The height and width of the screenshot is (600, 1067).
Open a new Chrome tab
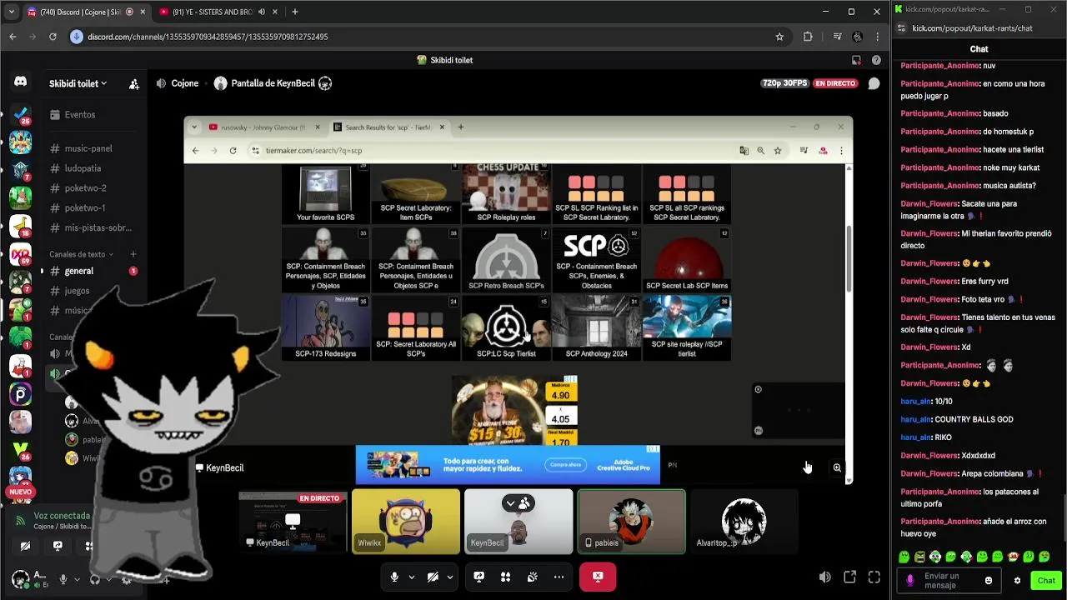click(294, 12)
